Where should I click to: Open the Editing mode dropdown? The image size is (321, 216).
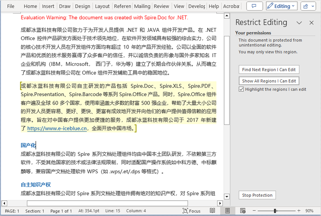click(282, 6)
